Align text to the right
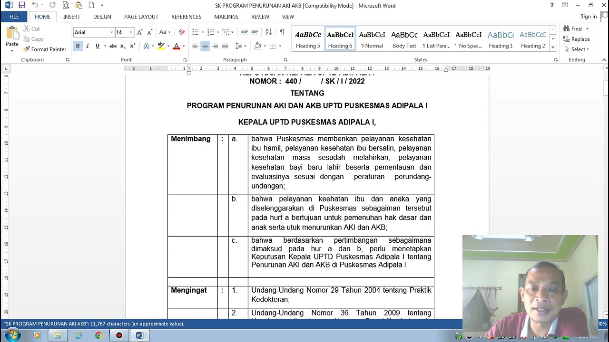This screenshot has height=342, width=609. coord(215,46)
